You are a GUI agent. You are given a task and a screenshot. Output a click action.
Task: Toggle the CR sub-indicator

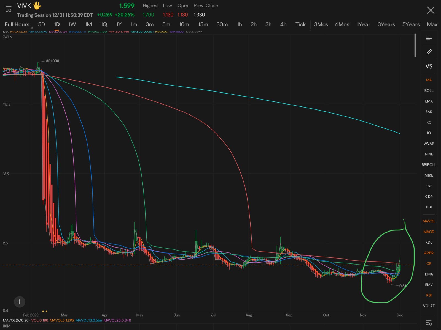click(429, 263)
